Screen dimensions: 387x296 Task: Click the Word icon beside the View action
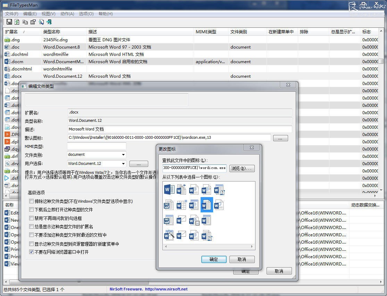coord(7,264)
